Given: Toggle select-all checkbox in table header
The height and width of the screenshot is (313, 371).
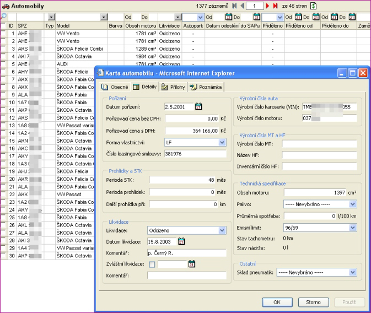Looking at the screenshot, I should pyautogui.click(x=3, y=25).
